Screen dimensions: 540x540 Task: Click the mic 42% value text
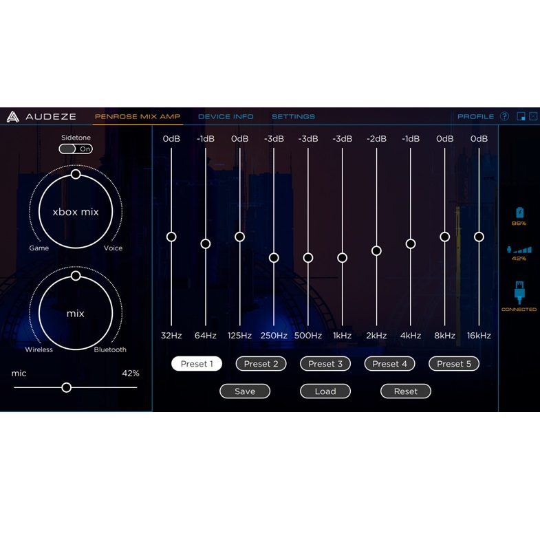[131, 374]
